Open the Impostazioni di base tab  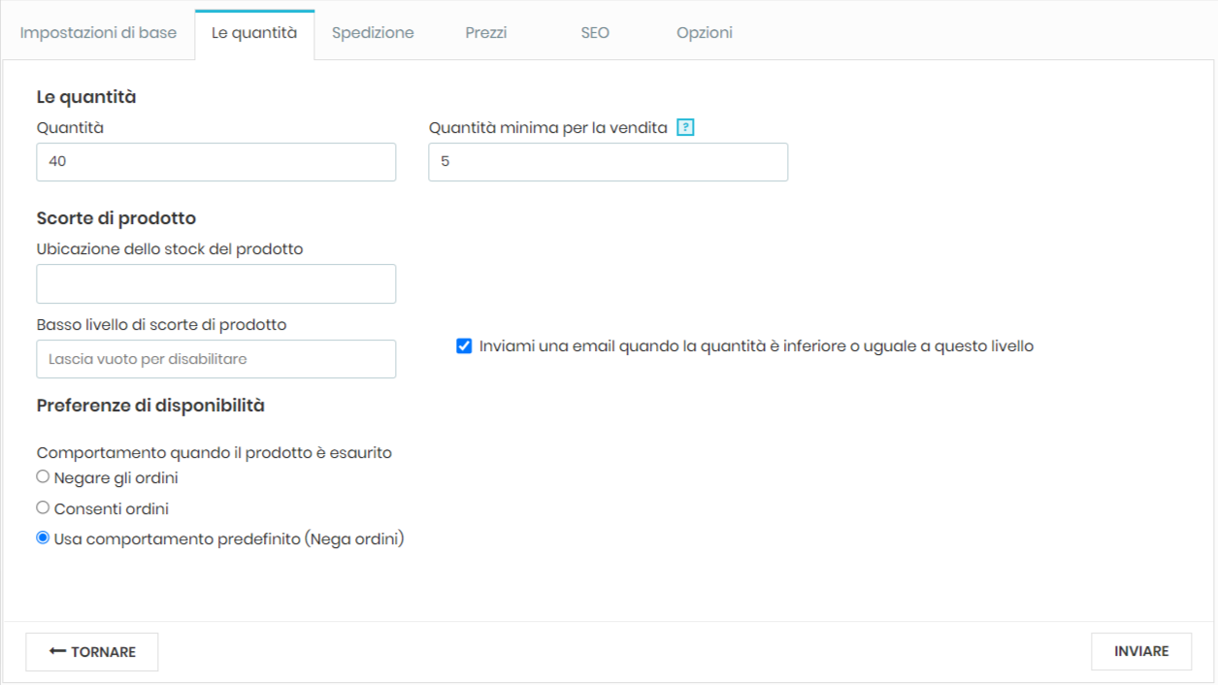[98, 33]
